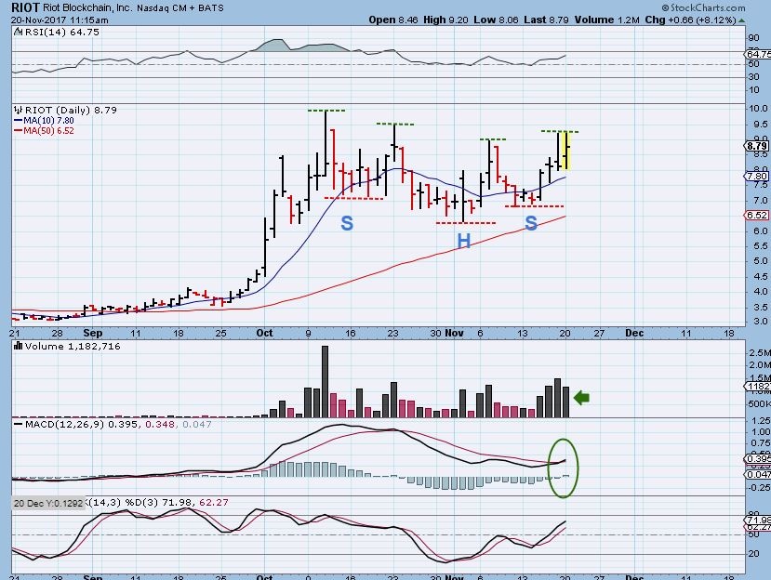771x580 pixels.
Task: Click the blue H head label
Action: pyautogui.click(x=462, y=241)
